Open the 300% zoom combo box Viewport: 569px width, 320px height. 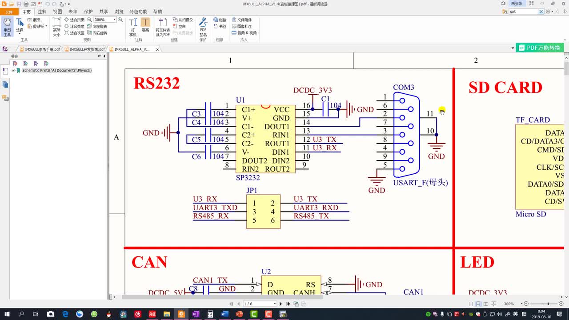click(x=105, y=20)
